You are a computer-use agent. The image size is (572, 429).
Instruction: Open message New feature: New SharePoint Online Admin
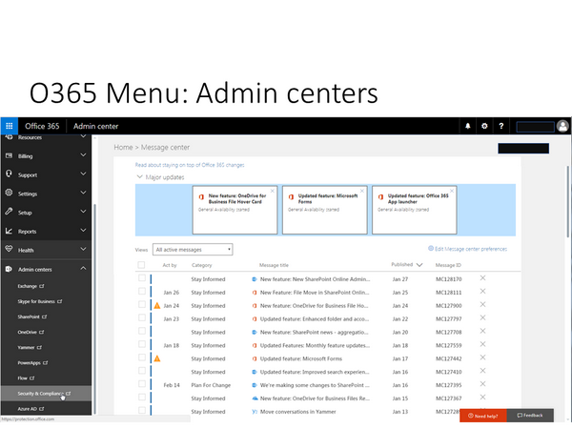tap(315, 279)
